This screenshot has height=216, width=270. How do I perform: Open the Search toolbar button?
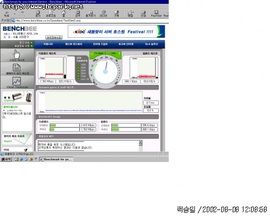(x=78, y=13)
